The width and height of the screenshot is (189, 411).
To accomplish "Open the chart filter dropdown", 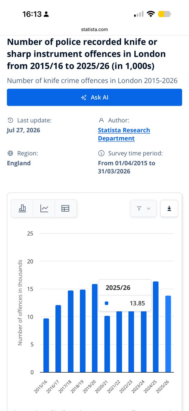I will [x=143, y=208].
